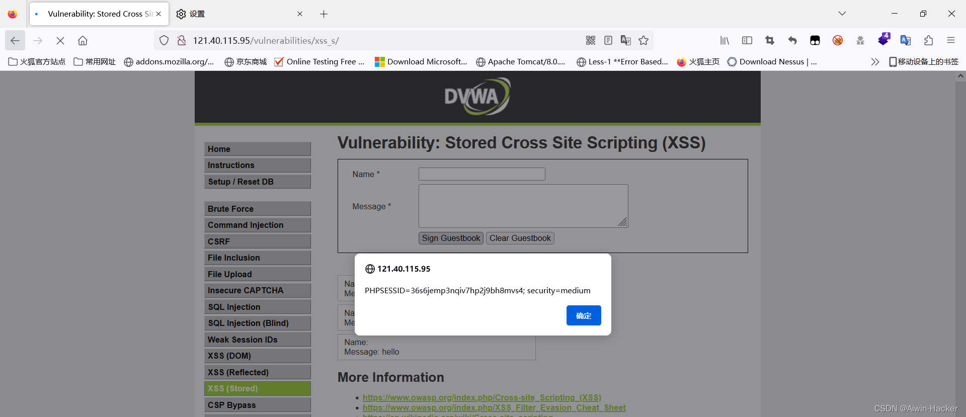Switch to the 设置 tab
The width and height of the screenshot is (966, 417).
point(240,14)
